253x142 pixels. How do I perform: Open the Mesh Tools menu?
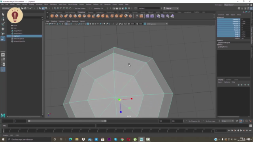[x=62, y=4]
